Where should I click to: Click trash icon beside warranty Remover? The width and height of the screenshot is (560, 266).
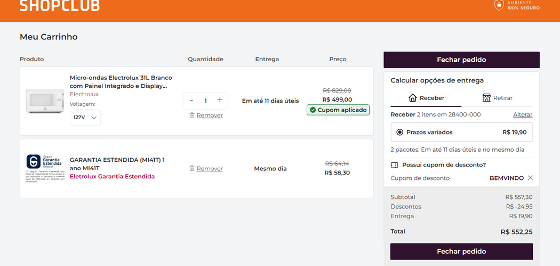192,168
